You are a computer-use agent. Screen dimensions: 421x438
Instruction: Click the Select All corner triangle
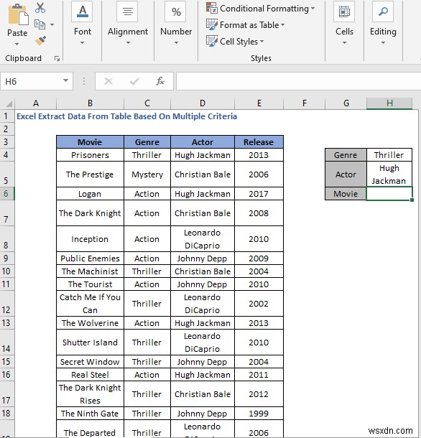9,104
